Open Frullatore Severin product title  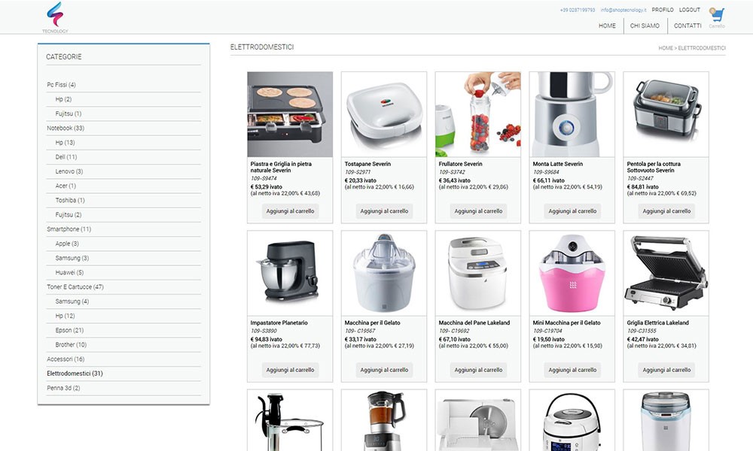point(461,164)
